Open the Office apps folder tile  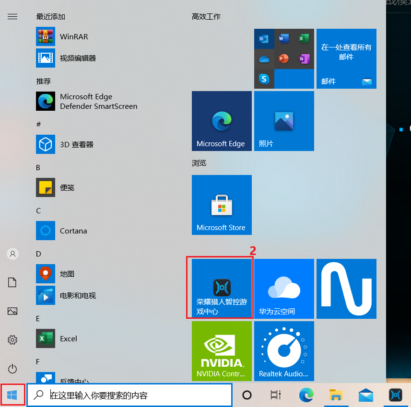point(284,58)
